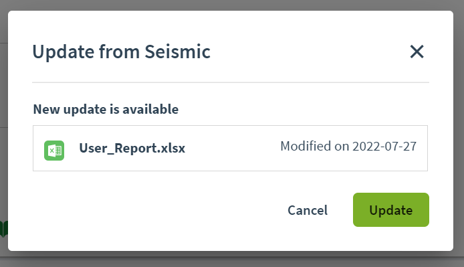Image resolution: width=464 pixels, height=267 pixels.
Task: Click the word Modified in the file row
Action: (306, 146)
